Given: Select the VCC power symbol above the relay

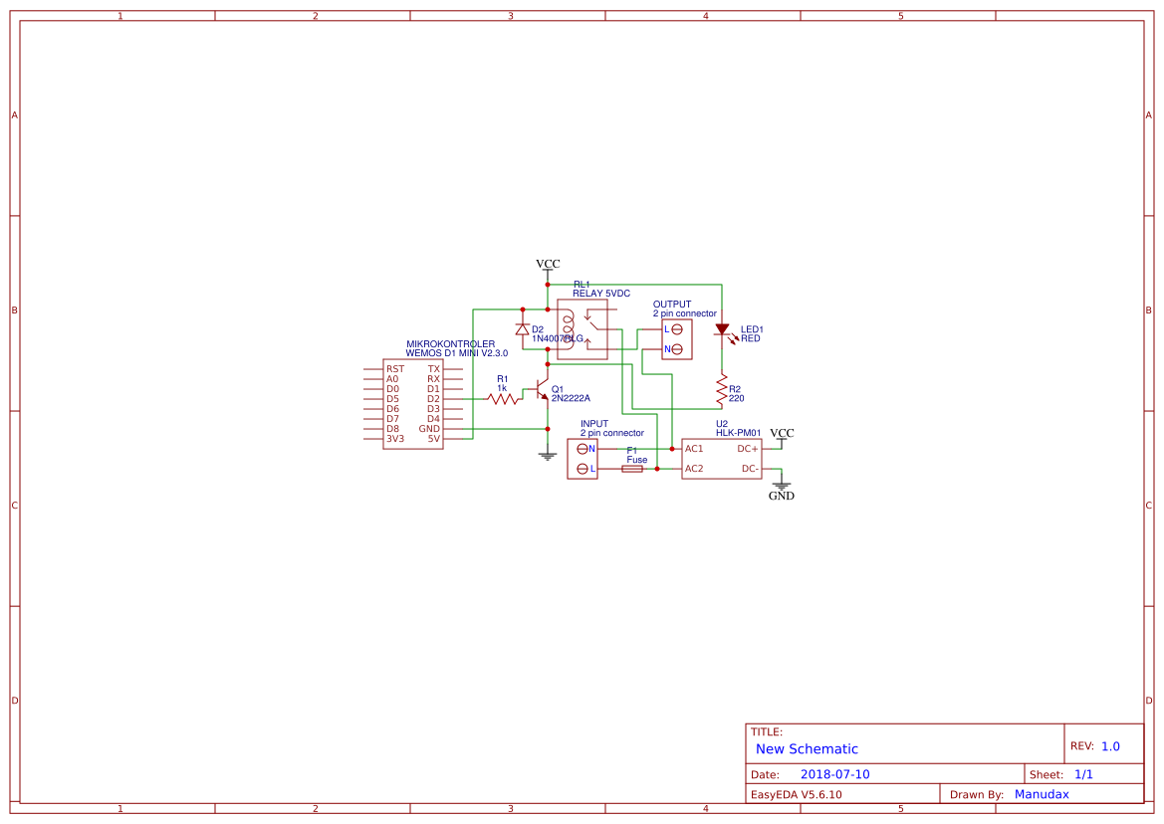Looking at the screenshot, I should click(x=548, y=267).
